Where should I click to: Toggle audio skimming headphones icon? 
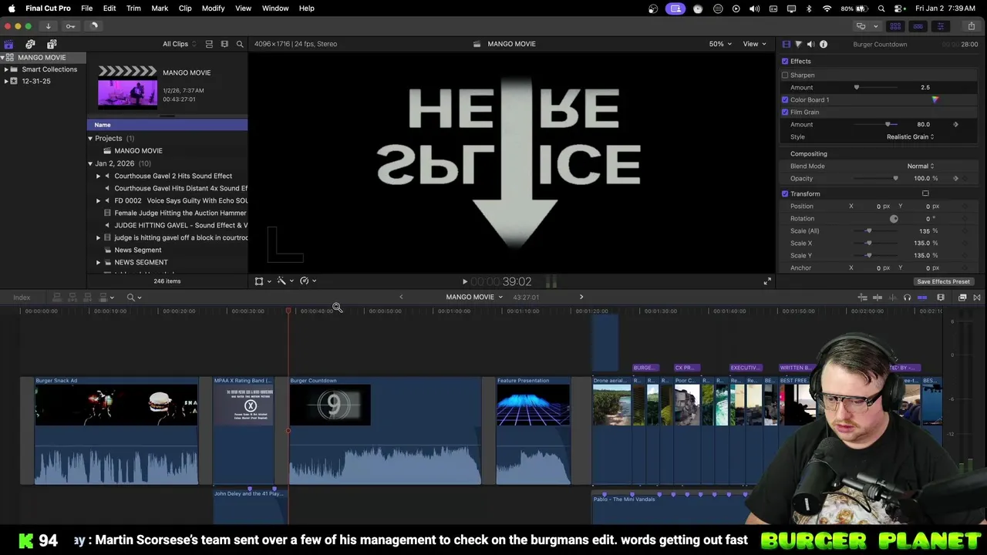(907, 298)
